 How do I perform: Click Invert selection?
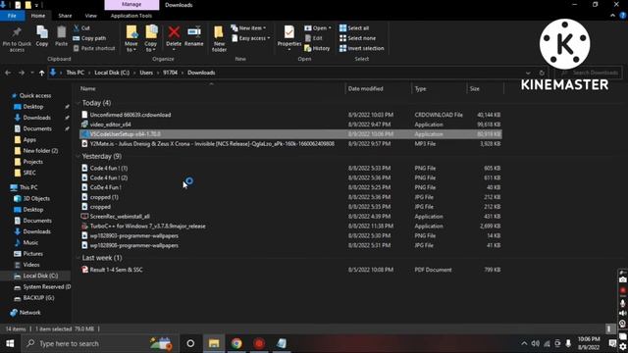(x=362, y=48)
